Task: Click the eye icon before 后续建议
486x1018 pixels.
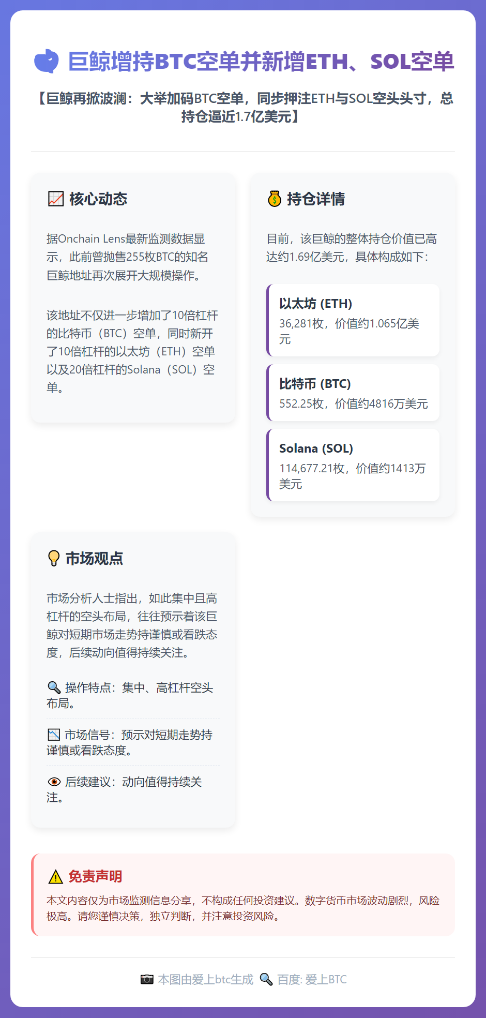Action: coord(54,782)
